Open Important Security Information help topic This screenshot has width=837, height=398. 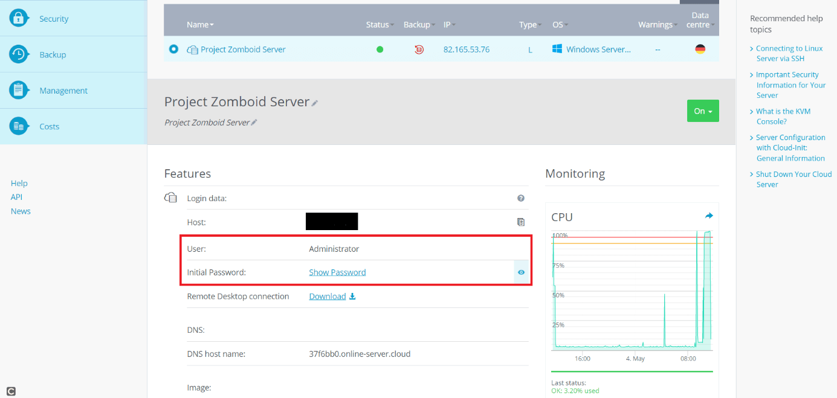(790, 85)
